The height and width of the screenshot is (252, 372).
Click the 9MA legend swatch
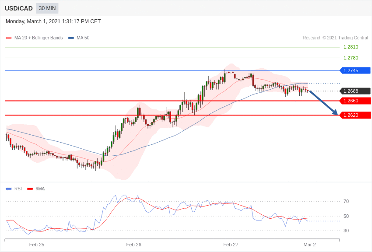30,189
